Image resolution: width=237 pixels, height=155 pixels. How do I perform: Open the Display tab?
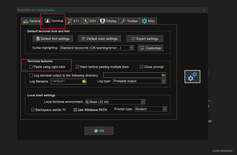point(108,21)
